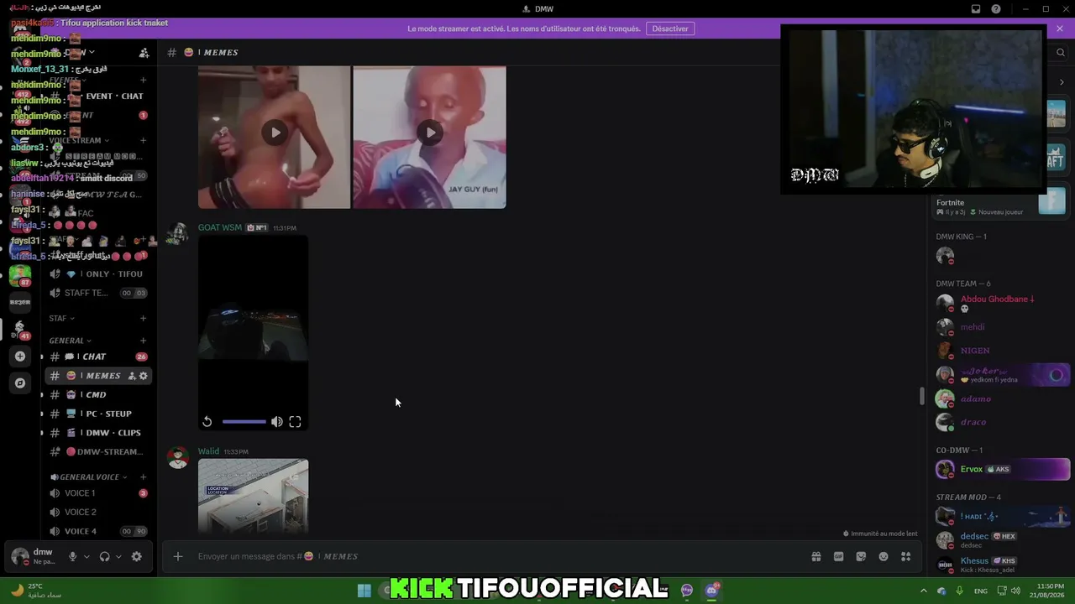Select the MEMES channel
The height and width of the screenshot is (604, 1075).
pyautogui.click(x=97, y=376)
